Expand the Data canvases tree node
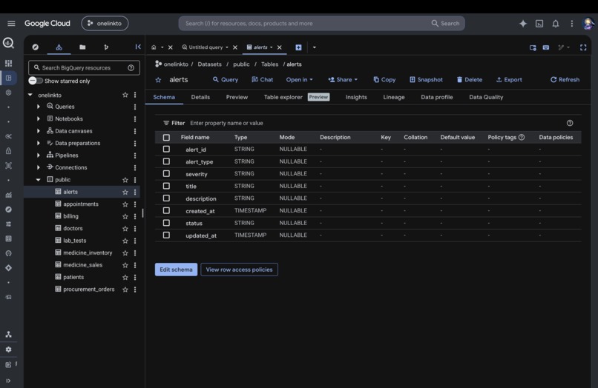 point(38,131)
